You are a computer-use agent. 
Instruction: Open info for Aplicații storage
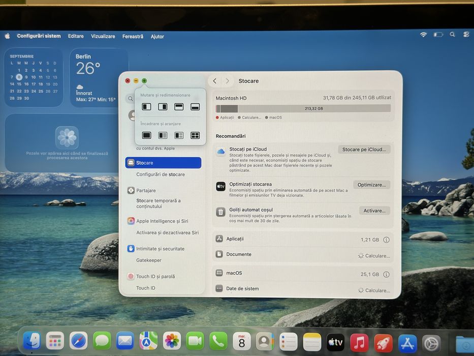(386, 240)
